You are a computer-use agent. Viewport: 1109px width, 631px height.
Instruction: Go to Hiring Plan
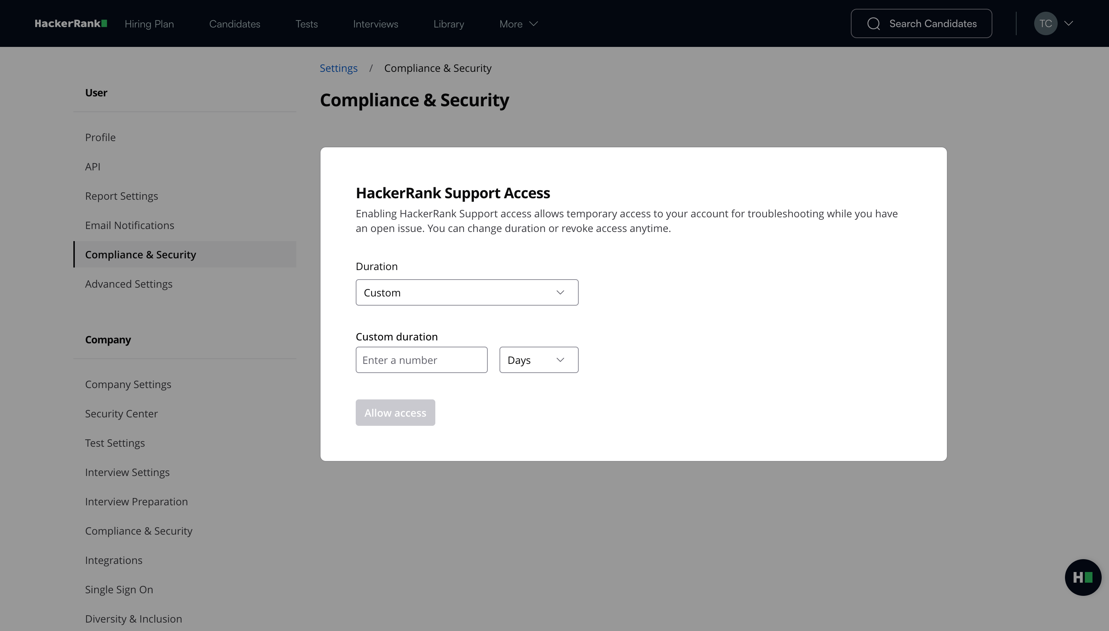point(149,24)
